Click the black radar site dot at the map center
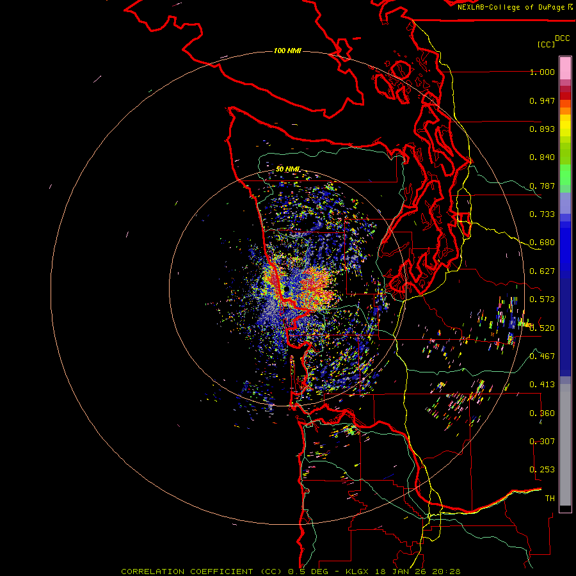 (x=287, y=289)
